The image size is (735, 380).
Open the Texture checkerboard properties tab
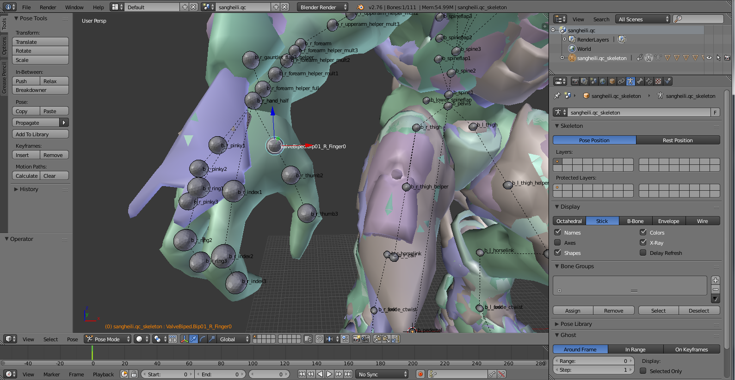point(658,81)
